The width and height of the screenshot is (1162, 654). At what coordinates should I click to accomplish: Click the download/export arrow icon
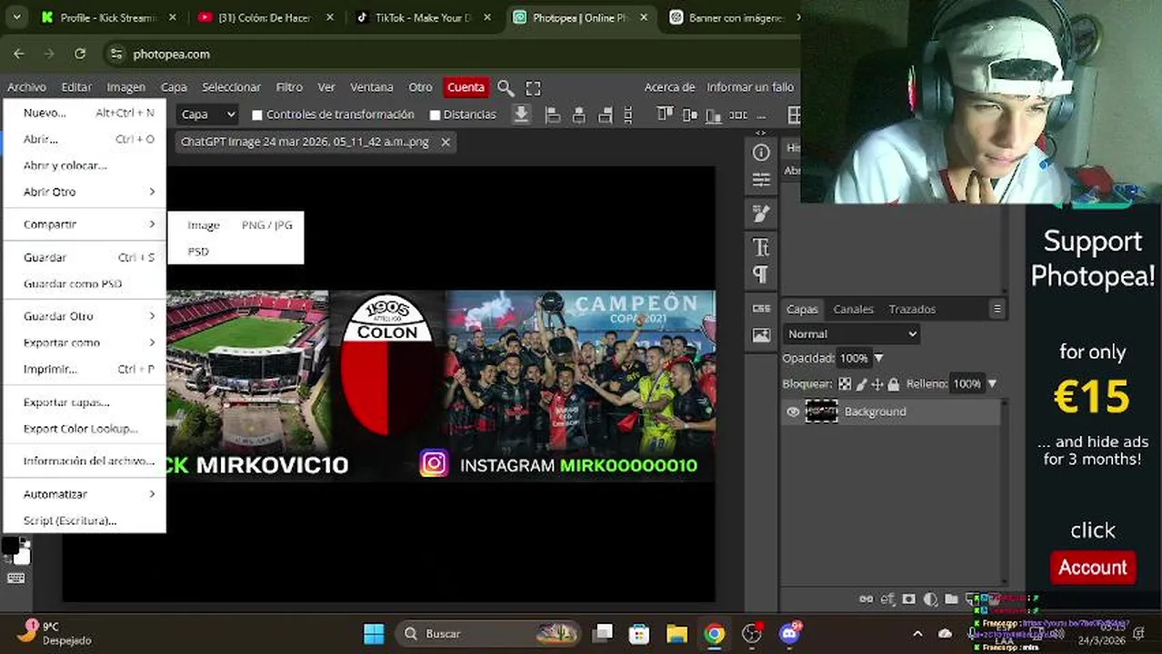pyautogui.click(x=521, y=114)
